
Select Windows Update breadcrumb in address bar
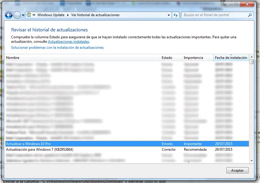click(x=51, y=15)
